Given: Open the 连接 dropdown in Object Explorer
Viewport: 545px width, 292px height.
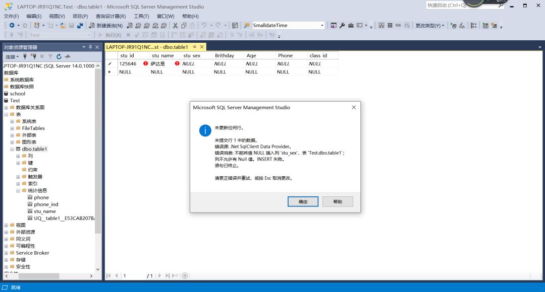Looking at the screenshot, I should point(12,56).
